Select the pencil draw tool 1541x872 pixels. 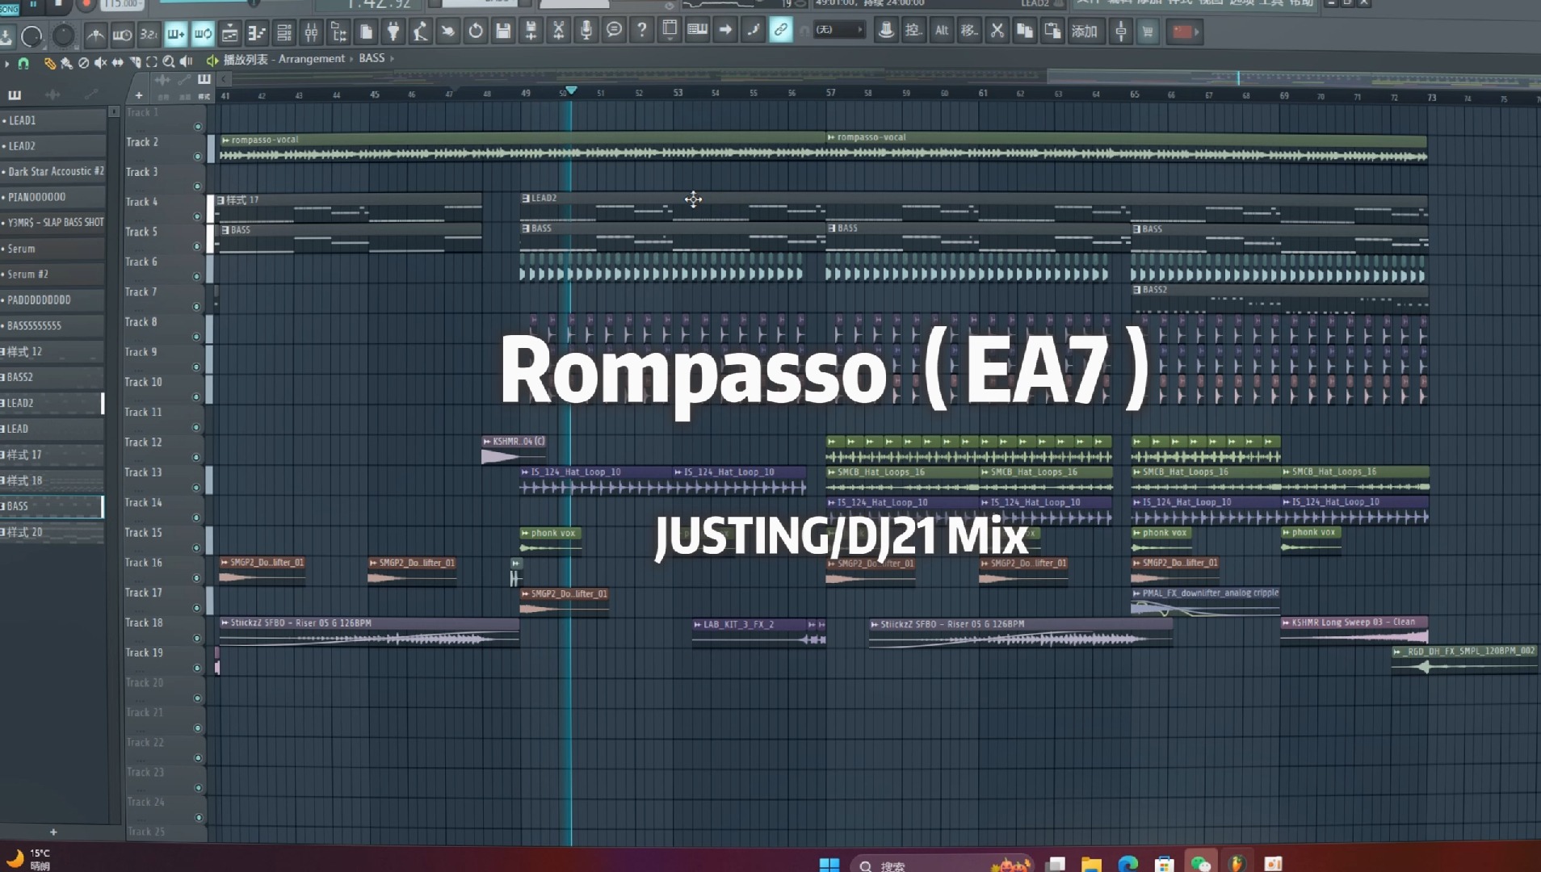50,62
